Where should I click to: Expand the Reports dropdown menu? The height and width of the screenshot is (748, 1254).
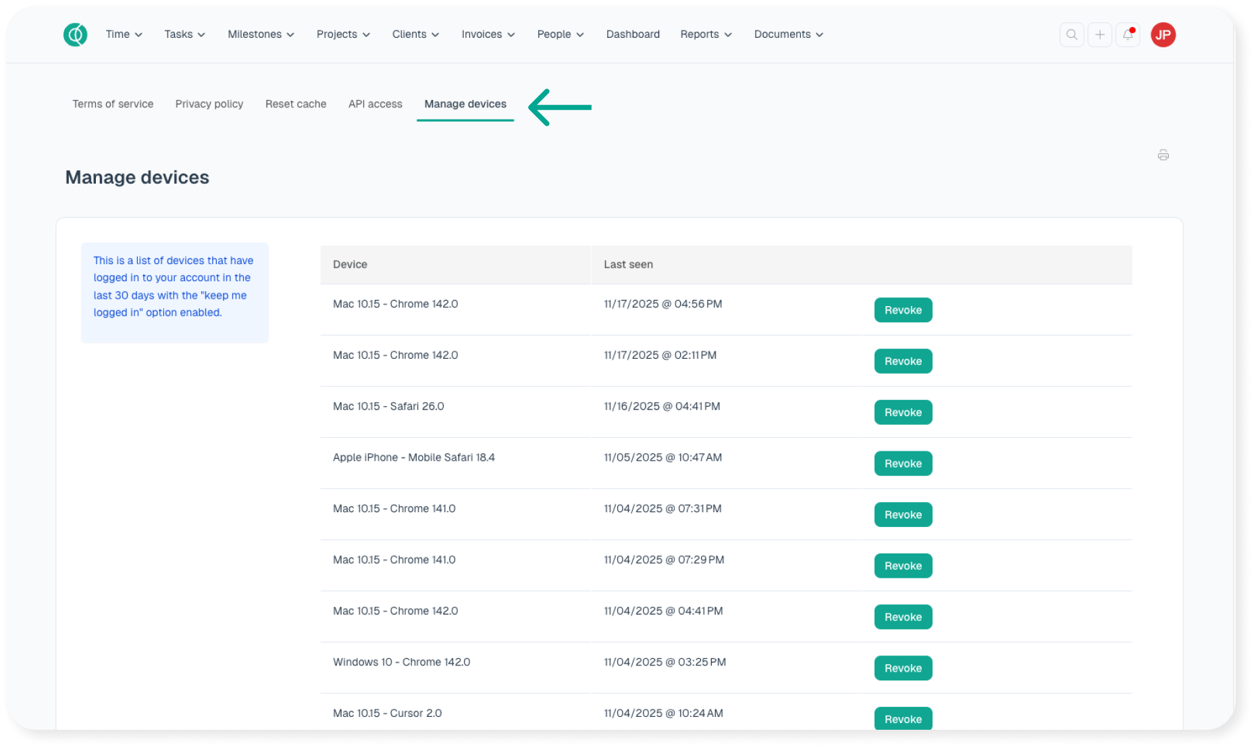pos(706,34)
